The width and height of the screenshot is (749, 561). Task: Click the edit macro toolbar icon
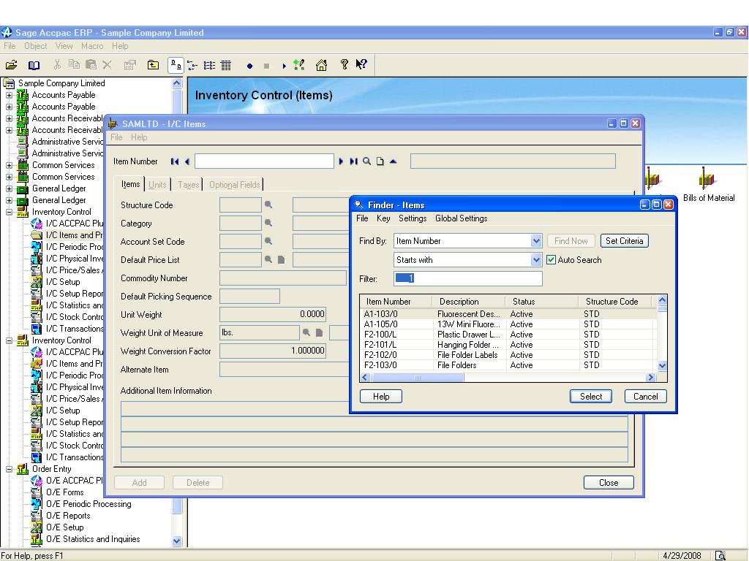(299, 65)
